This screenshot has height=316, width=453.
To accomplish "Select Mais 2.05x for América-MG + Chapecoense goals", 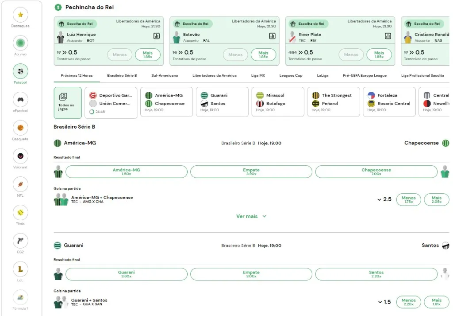I will (x=437, y=199).
